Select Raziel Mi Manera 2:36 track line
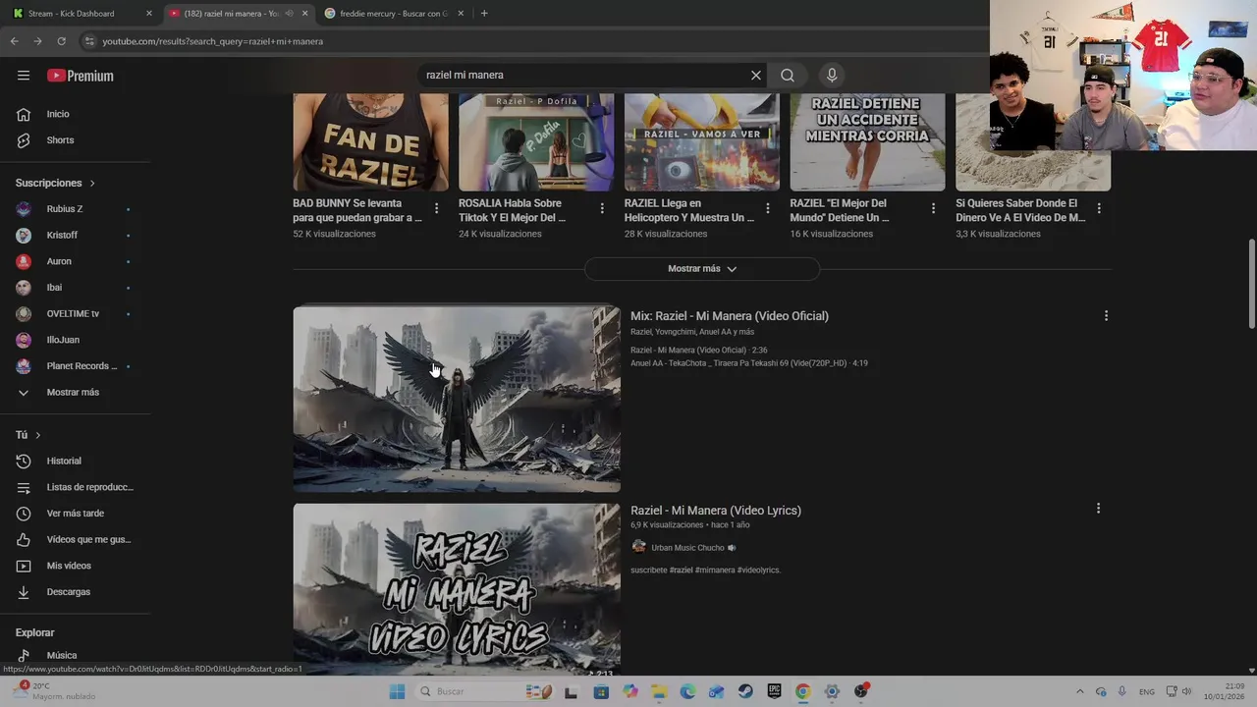 [699, 351]
